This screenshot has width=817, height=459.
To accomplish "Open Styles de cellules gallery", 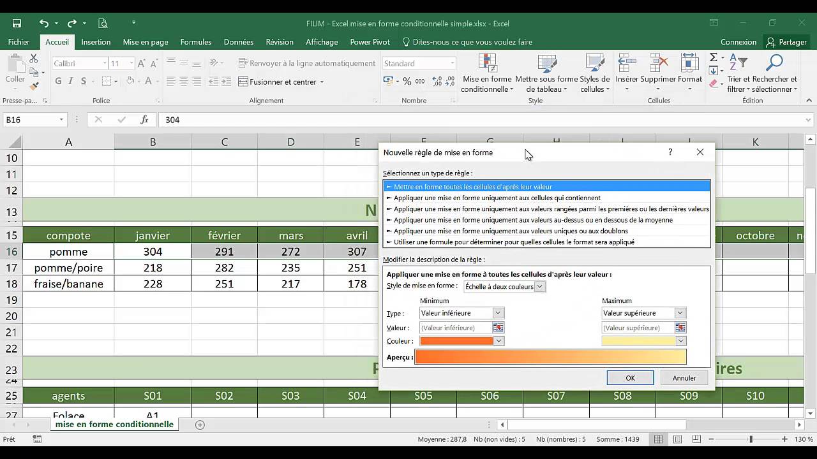I will [594, 73].
